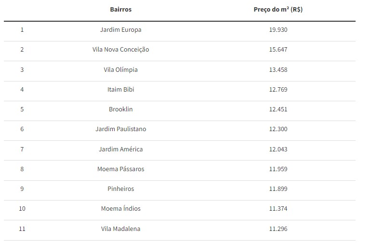The height and width of the screenshot is (243, 371).
Task: Click the Jardim Paulistano neighborhood cell
Action: (120, 129)
